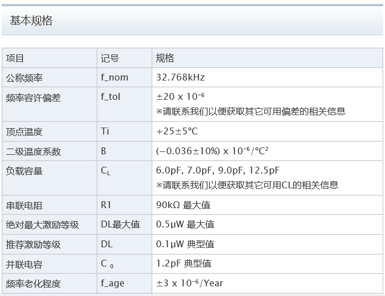Select the 串联电阻 row label
Image resolution: width=385 pixels, height=296 pixels.
pyautogui.click(x=24, y=205)
